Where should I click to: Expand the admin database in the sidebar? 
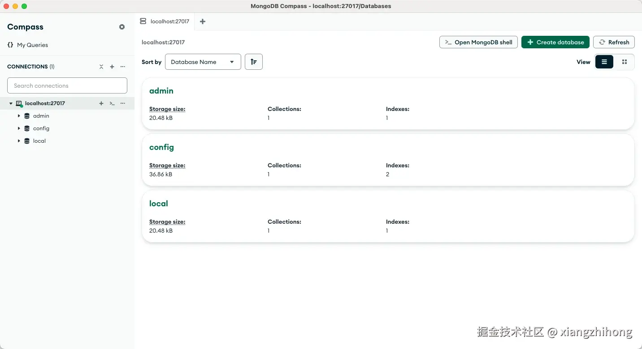pos(19,116)
